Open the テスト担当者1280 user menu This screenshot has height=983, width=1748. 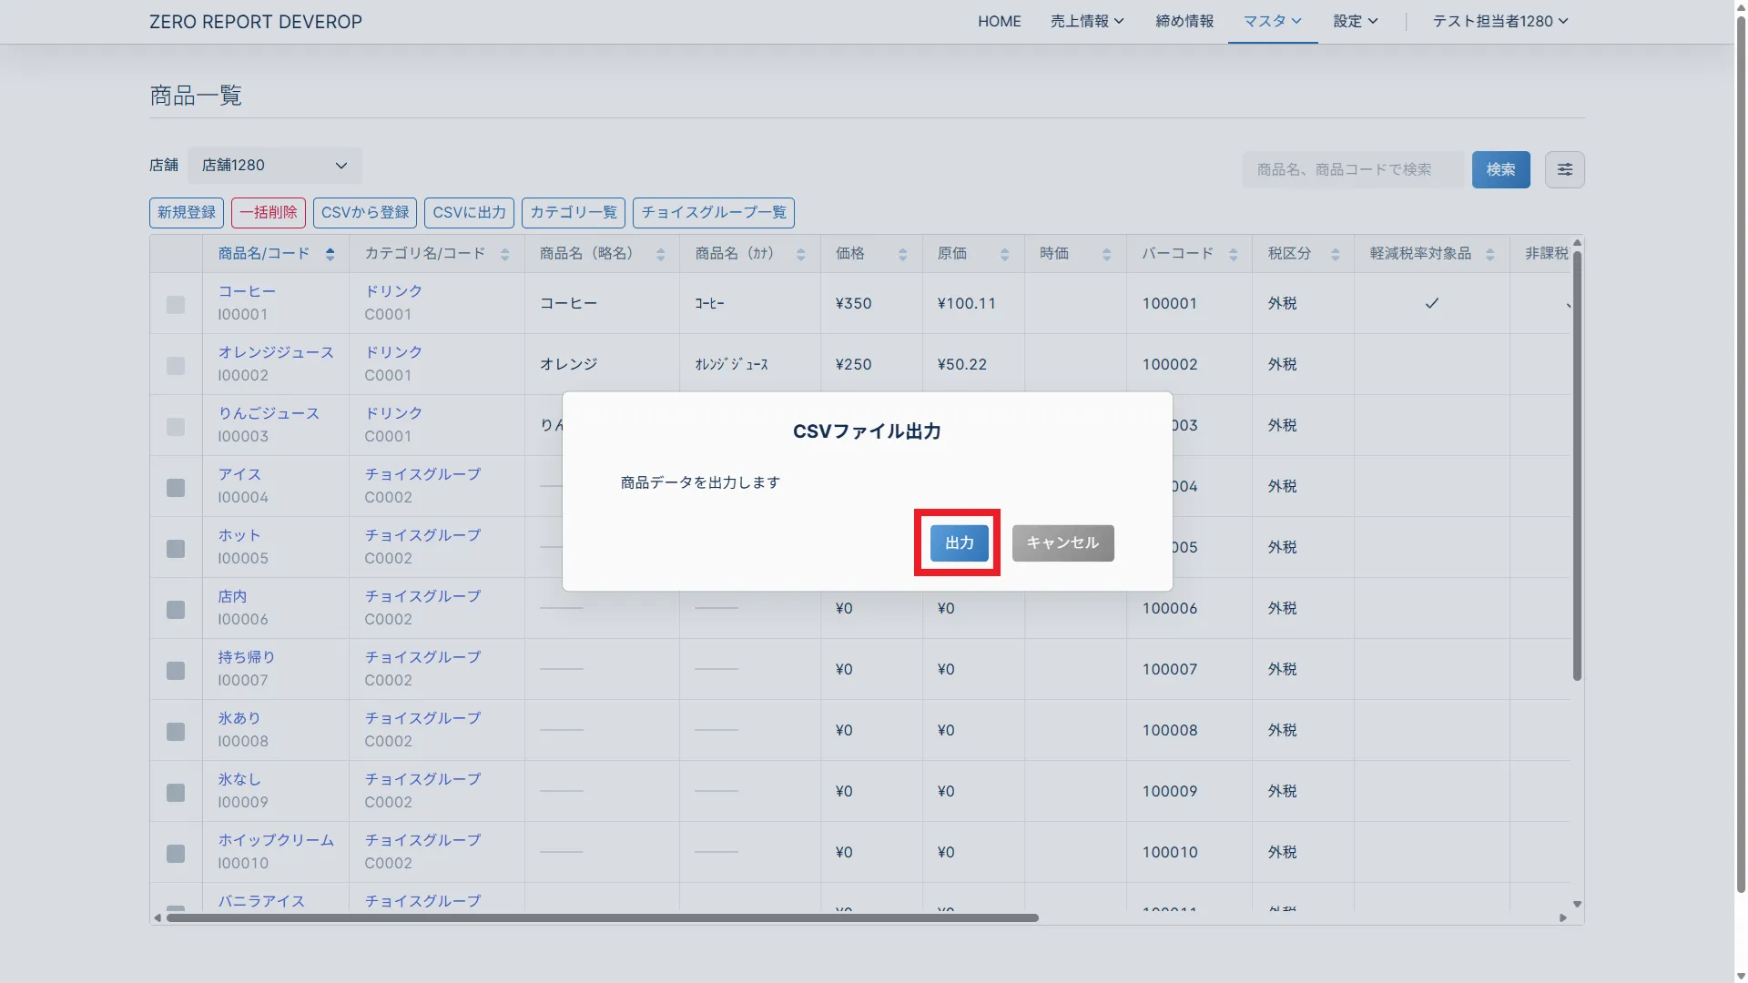point(1499,21)
